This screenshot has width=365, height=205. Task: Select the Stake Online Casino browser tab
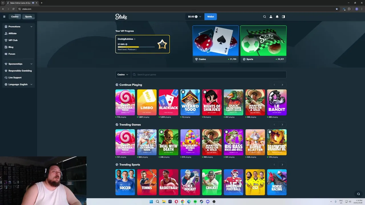pyautogui.click(x=22, y=3)
